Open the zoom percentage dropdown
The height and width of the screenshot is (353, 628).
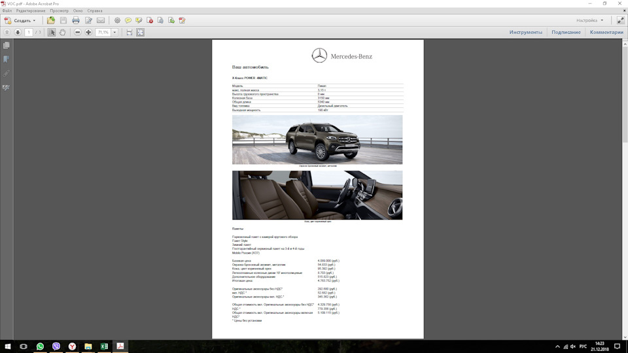pos(114,32)
